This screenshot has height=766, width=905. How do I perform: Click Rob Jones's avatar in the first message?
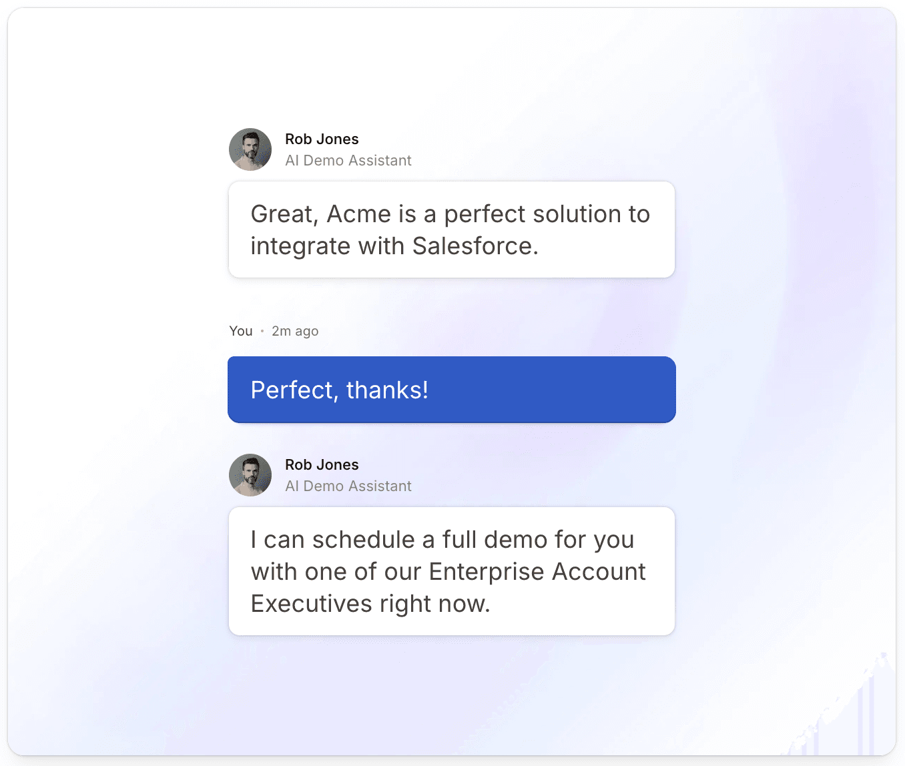point(250,149)
